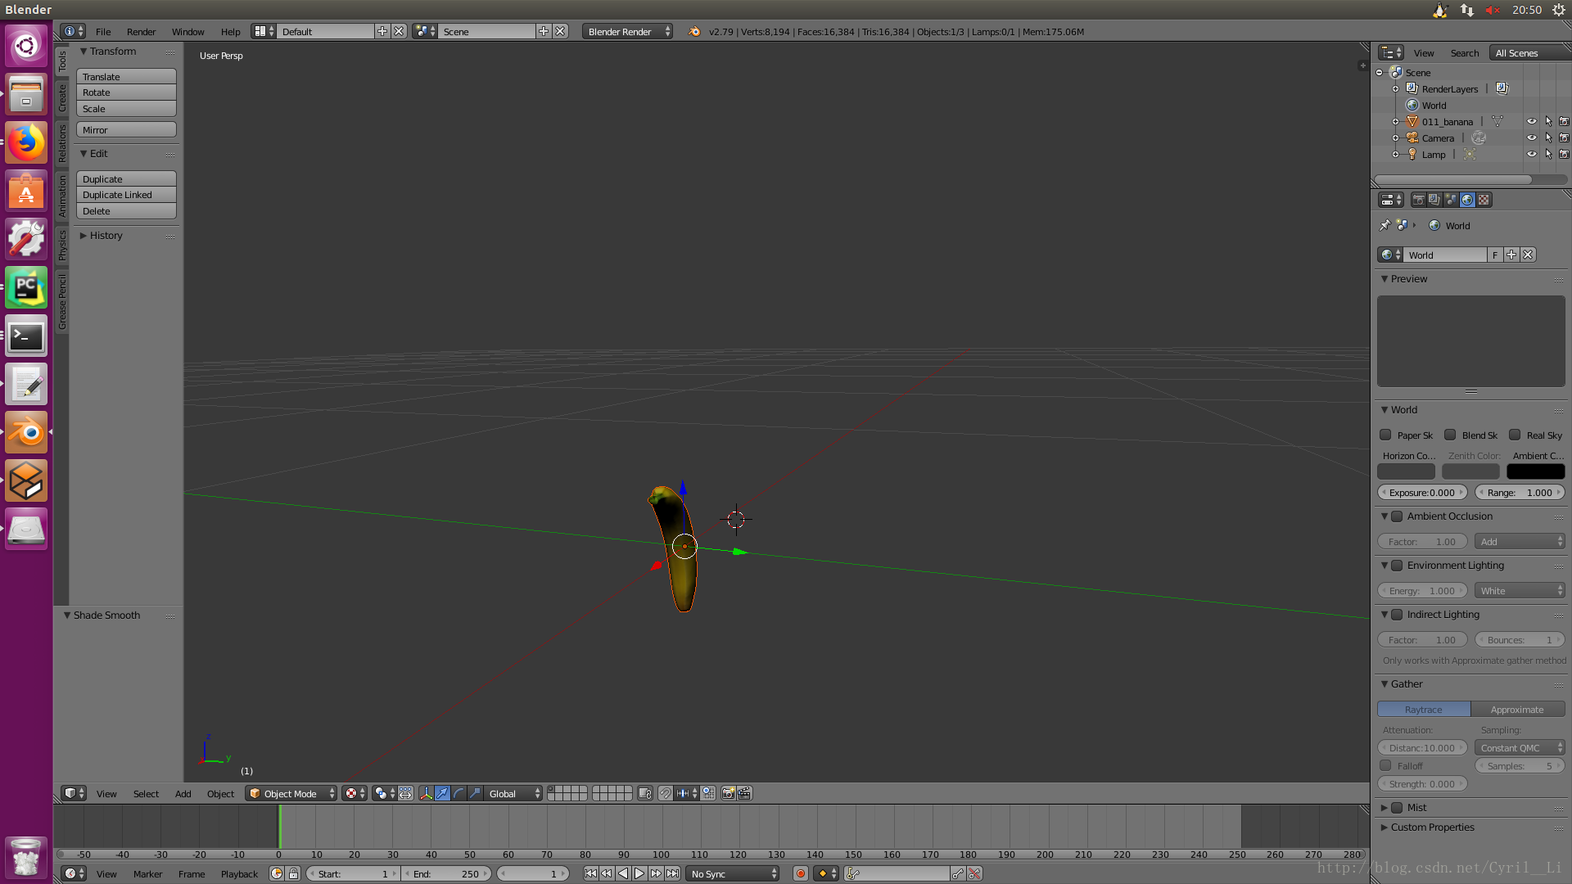Enable the Blend Sky checkbox

point(1450,435)
